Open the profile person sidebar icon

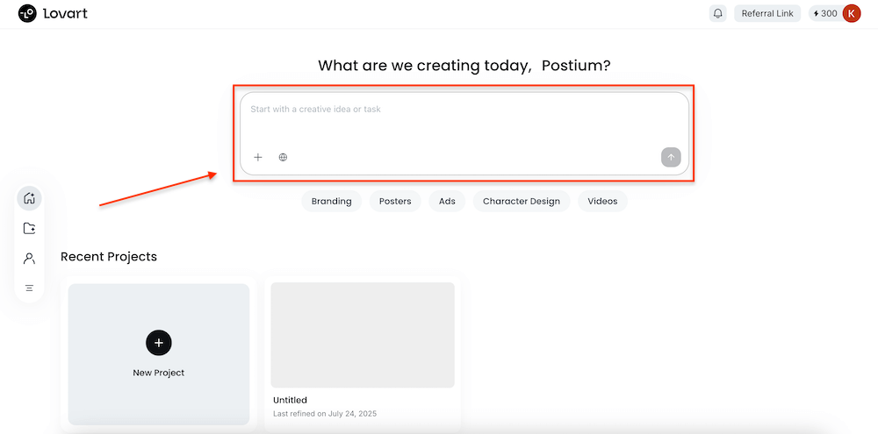click(x=29, y=259)
